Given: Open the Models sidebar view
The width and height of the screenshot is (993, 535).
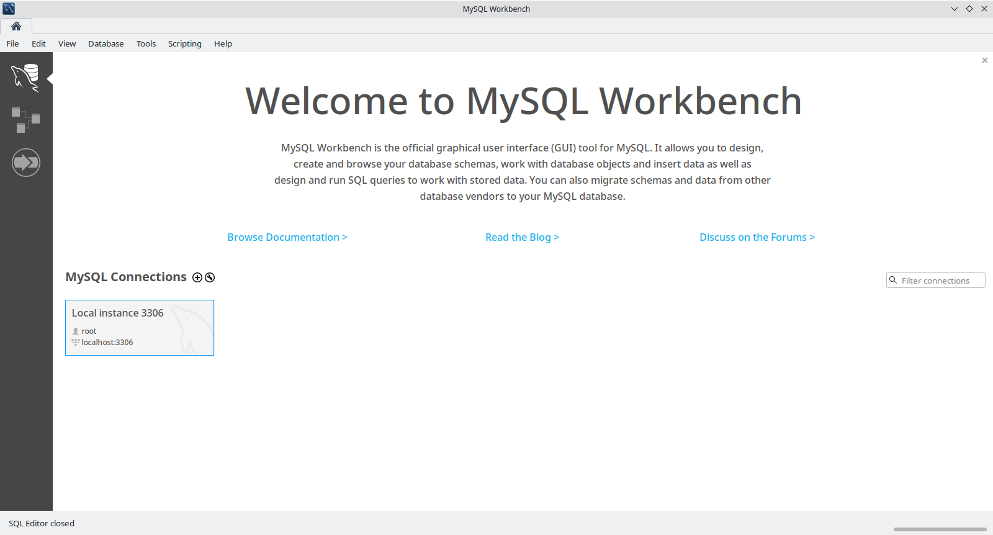Looking at the screenshot, I should [25, 120].
